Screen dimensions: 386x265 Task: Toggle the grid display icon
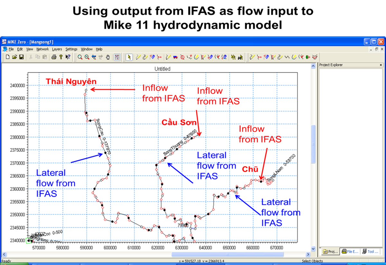pos(117,57)
